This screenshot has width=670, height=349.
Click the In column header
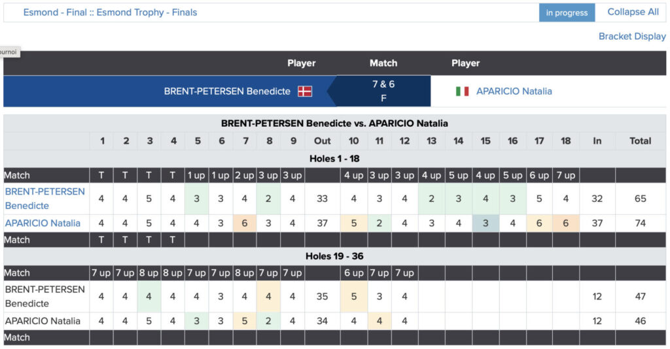[x=597, y=141]
